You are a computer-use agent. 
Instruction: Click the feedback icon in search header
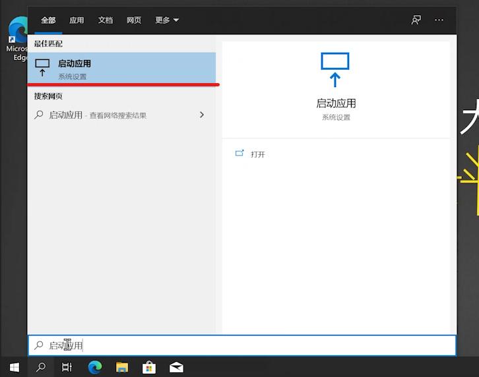pos(416,20)
